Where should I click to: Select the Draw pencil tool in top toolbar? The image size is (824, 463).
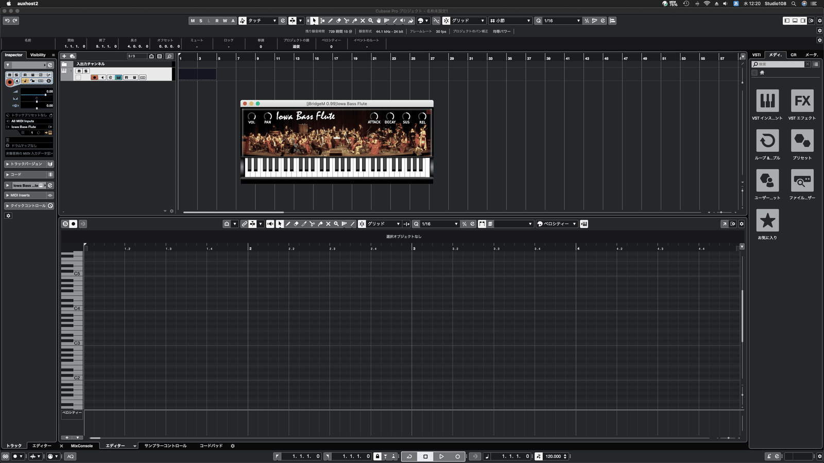(x=330, y=21)
